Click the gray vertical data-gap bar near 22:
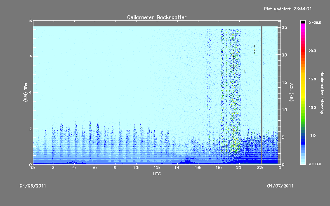The height and width of the screenshot is (206, 330). pyautogui.click(x=262, y=95)
